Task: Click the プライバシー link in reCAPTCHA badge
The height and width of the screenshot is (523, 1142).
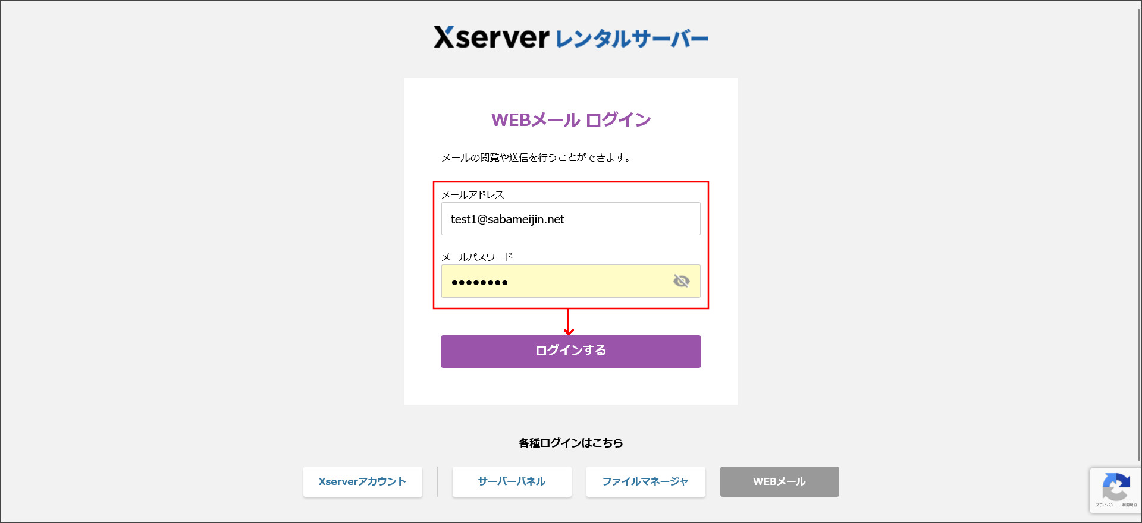Action: 1106,505
